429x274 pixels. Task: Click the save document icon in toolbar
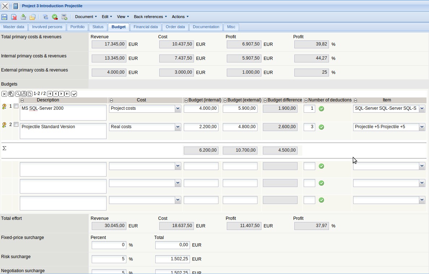point(4,17)
